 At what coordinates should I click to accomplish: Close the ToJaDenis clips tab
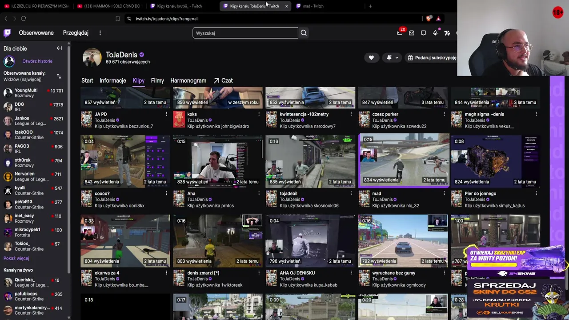click(x=286, y=6)
